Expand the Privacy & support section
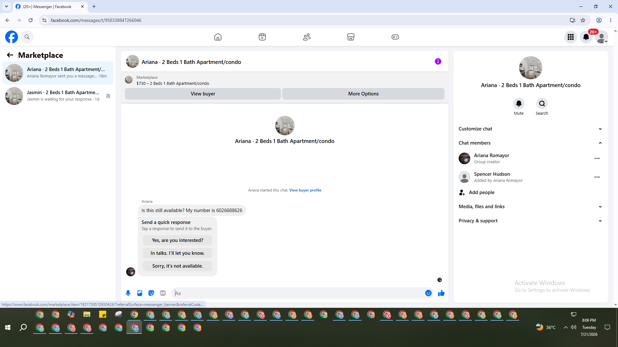Viewport: 618px width, 347px height. [530, 221]
